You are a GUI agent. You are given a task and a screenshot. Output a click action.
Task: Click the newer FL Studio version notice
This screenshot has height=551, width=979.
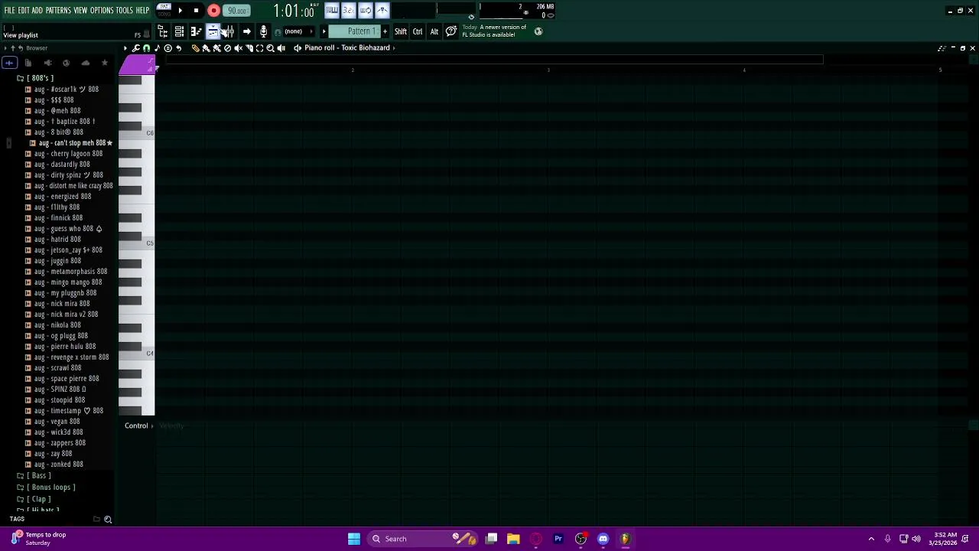pyautogui.click(x=494, y=31)
